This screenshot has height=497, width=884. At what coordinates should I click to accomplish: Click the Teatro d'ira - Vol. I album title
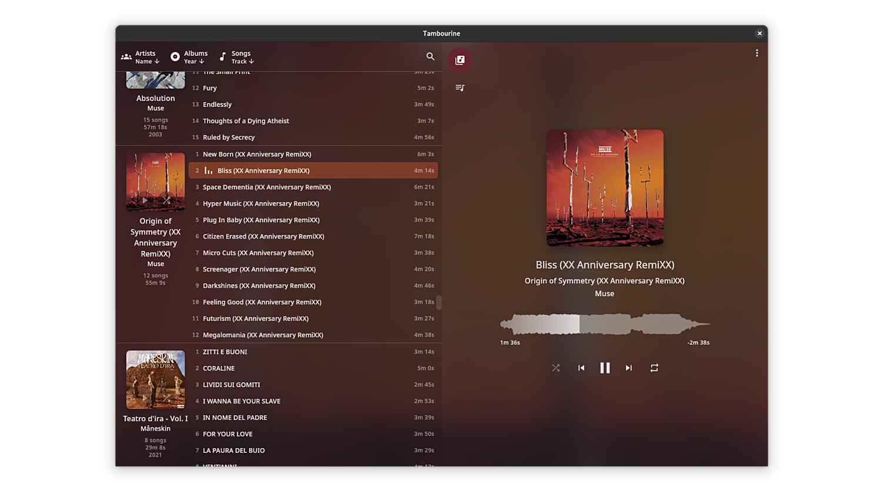[155, 418]
